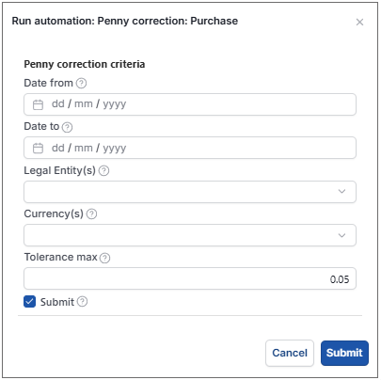Click the Tolerance max value field
The height and width of the screenshot is (380, 381).
(190, 278)
